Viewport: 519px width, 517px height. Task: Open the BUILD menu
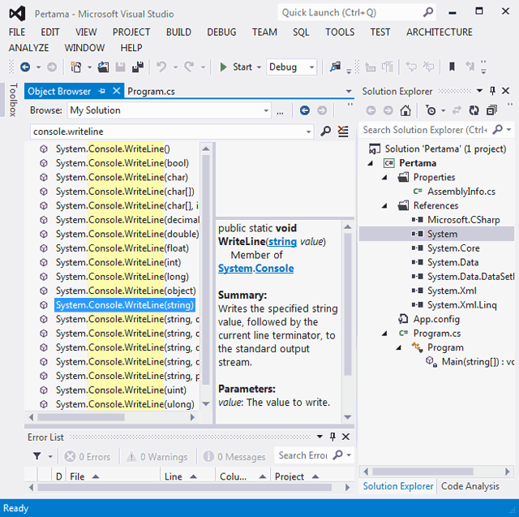(178, 32)
